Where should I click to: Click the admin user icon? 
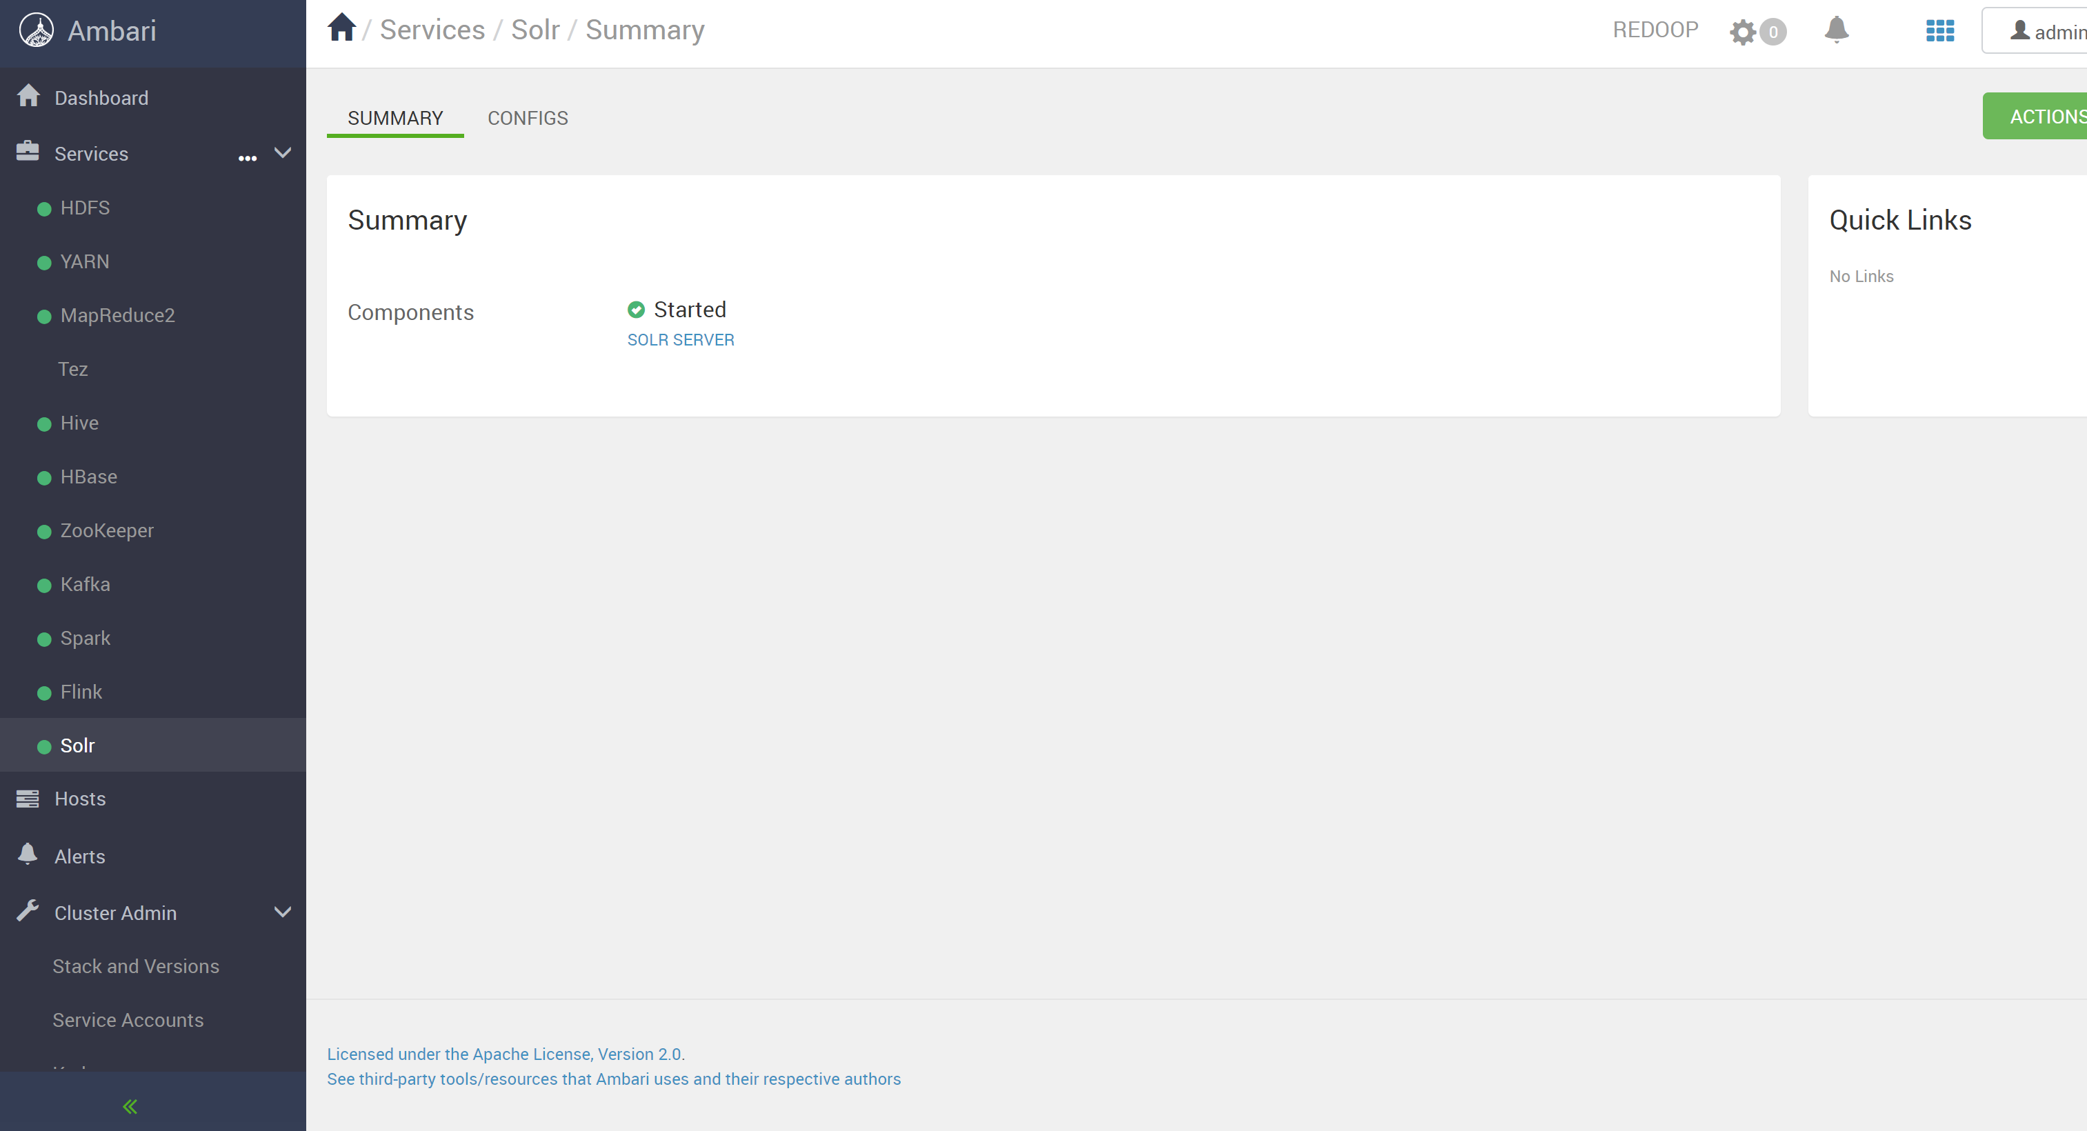(x=2020, y=31)
